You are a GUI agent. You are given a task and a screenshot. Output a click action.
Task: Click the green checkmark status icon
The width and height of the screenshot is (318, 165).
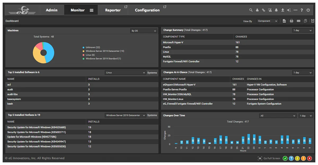285,158
